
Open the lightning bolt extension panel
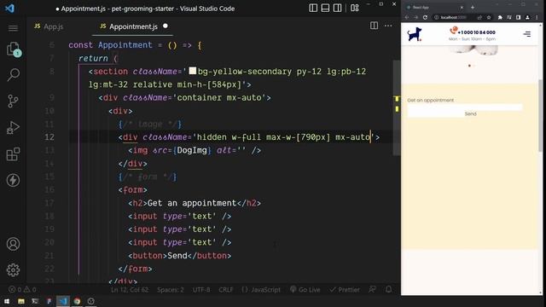[14, 180]
